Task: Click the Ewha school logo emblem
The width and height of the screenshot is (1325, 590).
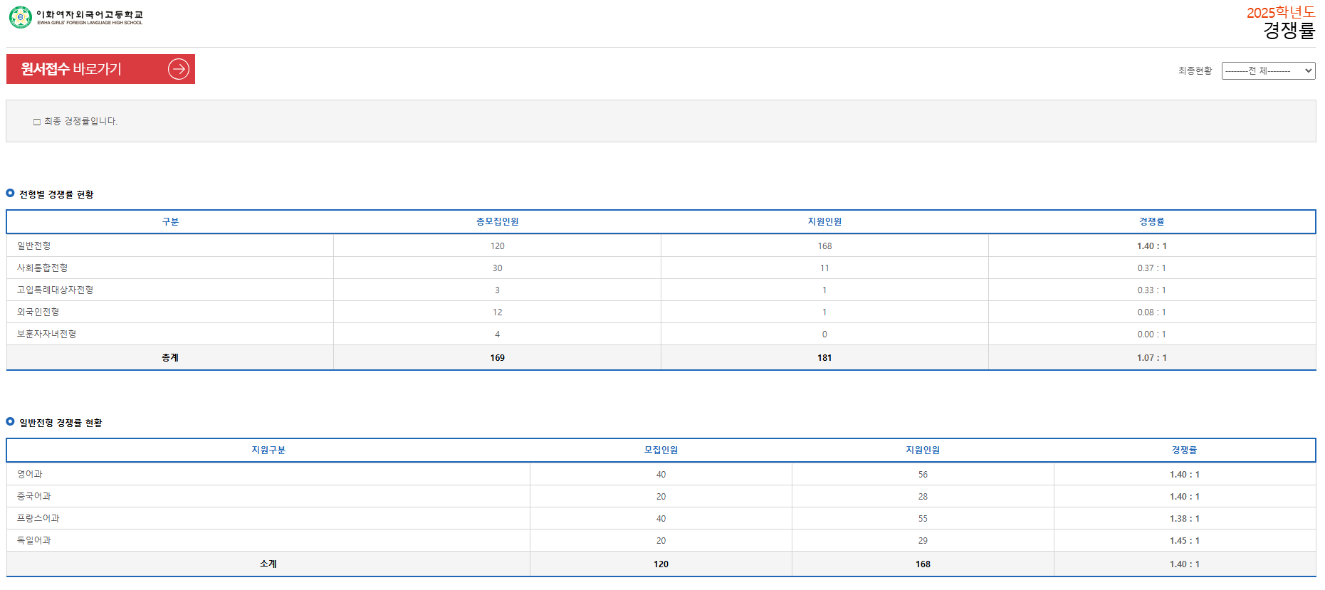Action: click(21, 17)
